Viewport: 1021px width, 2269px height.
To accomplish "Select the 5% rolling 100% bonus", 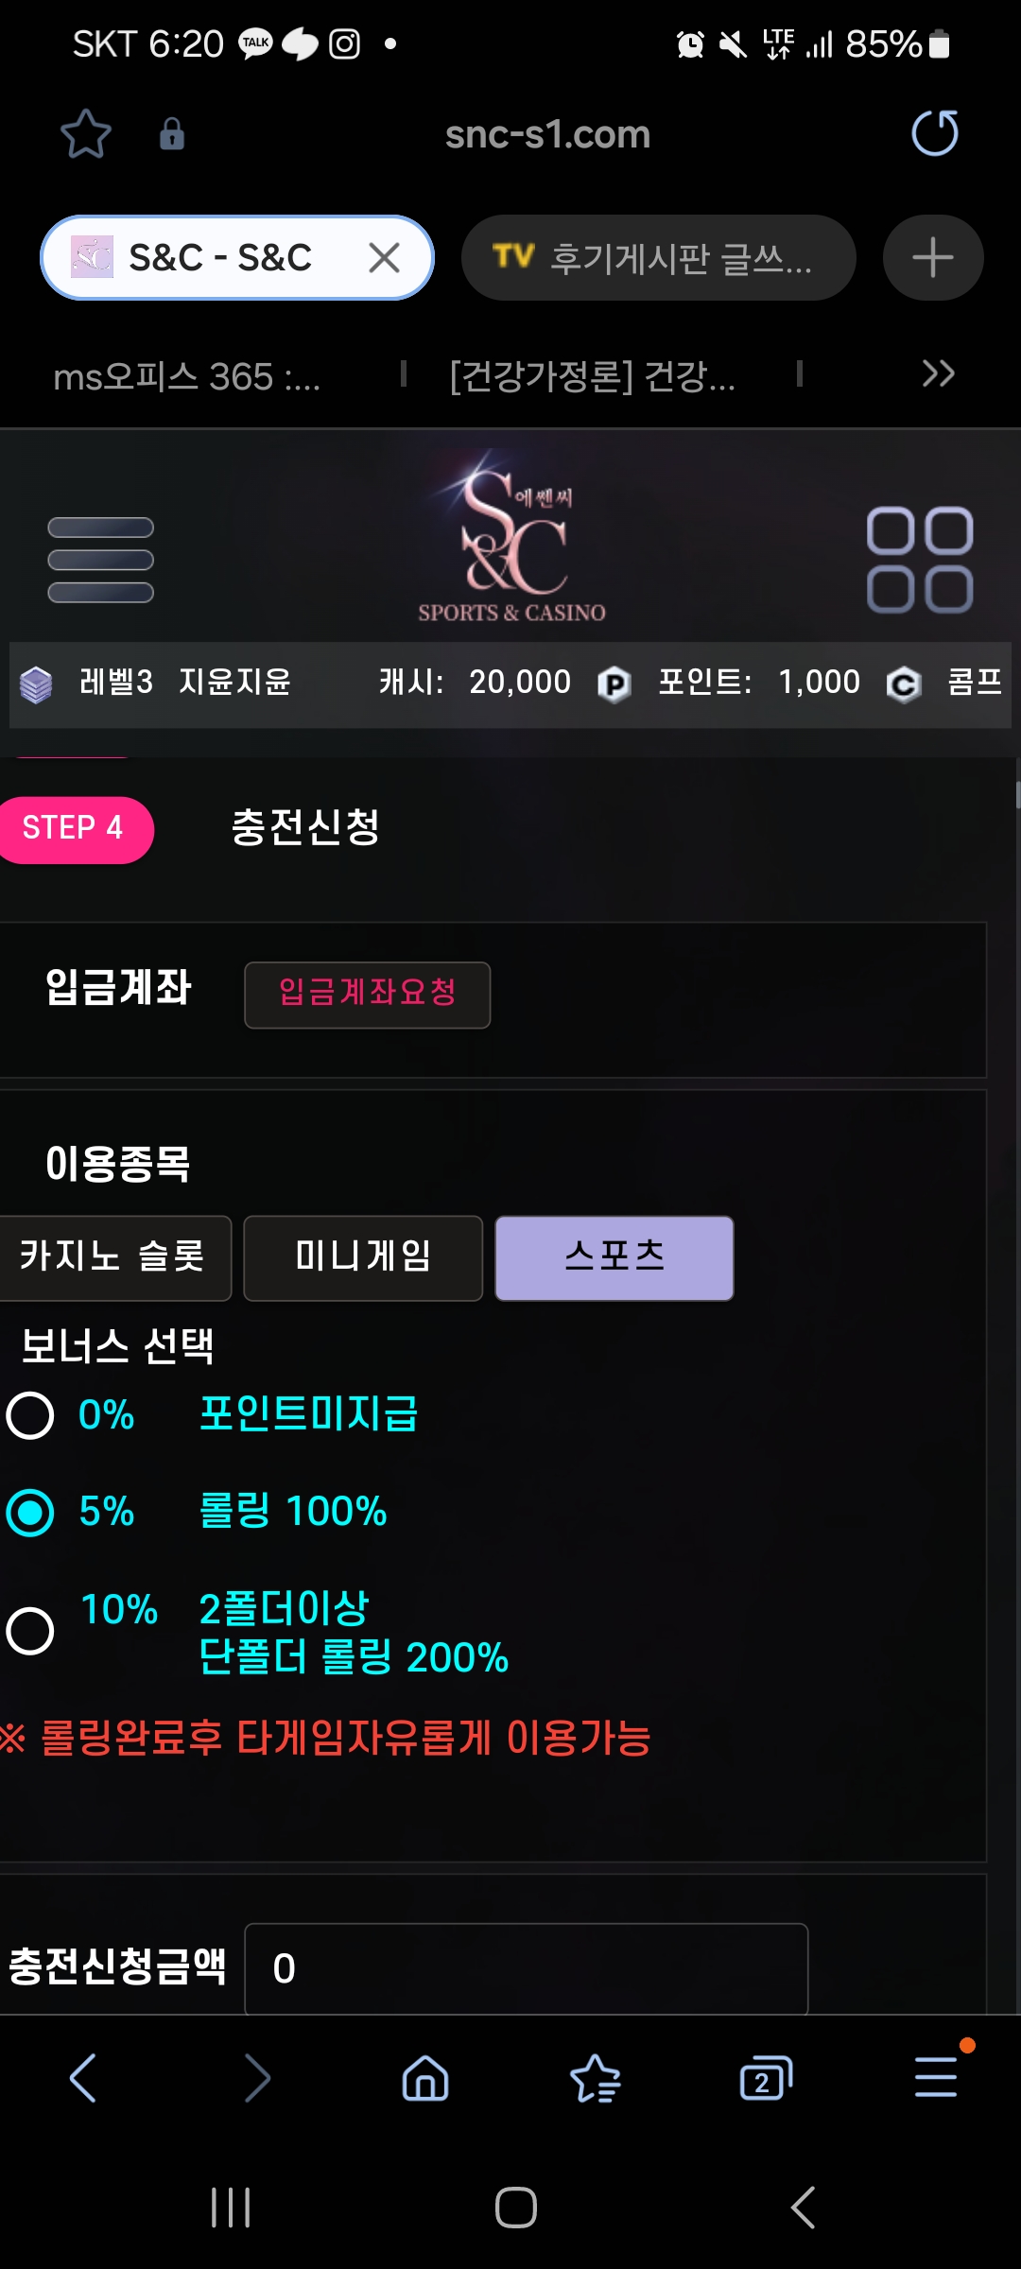I will [30, 1512].
